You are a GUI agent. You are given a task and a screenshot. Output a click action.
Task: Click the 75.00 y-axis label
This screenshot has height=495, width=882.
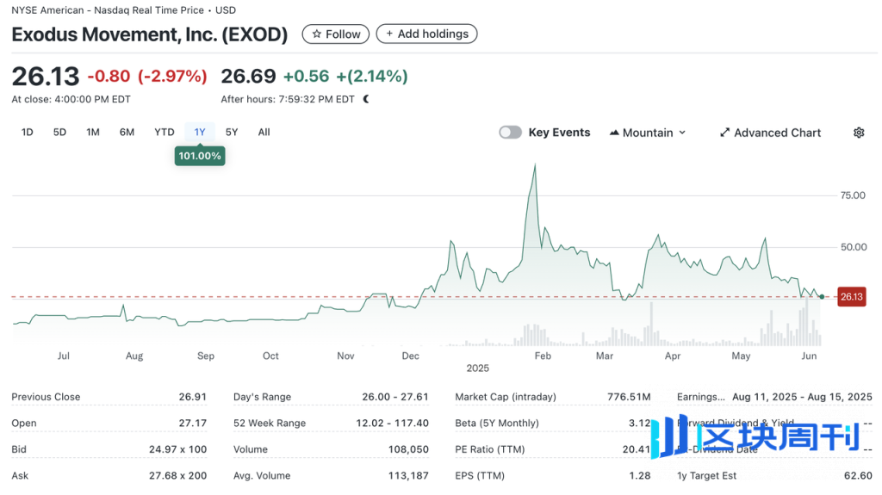point(853,195)
